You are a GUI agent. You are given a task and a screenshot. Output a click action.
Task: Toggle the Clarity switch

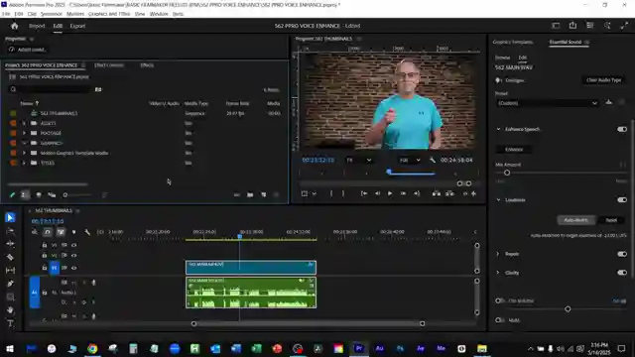622,273
